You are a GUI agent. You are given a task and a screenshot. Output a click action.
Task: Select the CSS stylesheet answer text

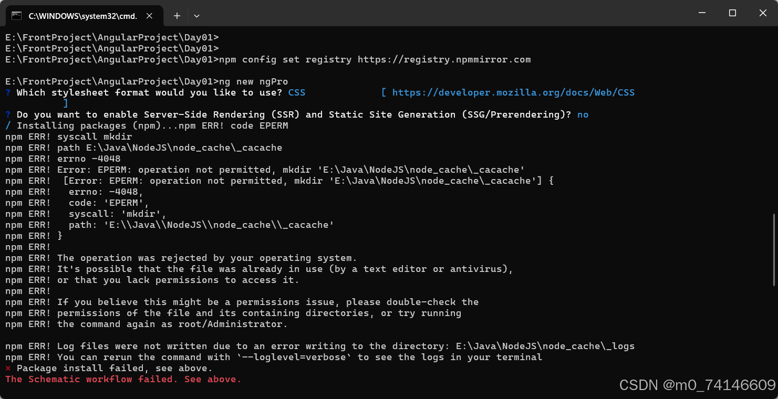[296, 92]
